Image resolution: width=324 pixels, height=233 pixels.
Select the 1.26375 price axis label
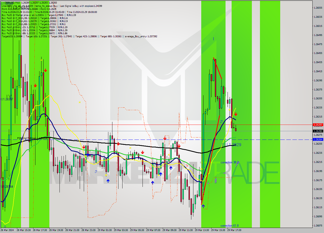point(318,89)
